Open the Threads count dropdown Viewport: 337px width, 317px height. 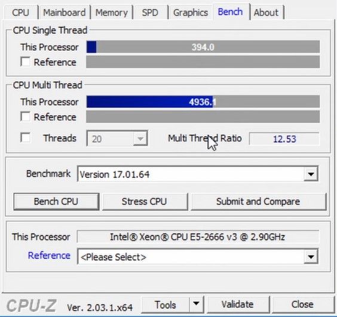[117, 139]
